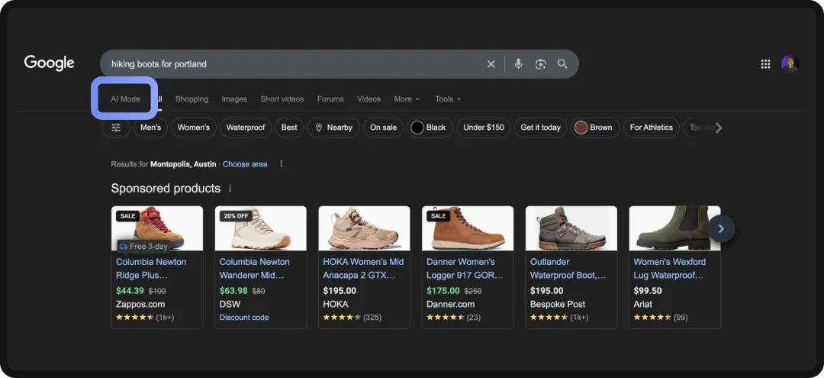The height and width of the screenshot is (378, 824).
Task: Expand the More dropdown
Action: click(407, 99)
